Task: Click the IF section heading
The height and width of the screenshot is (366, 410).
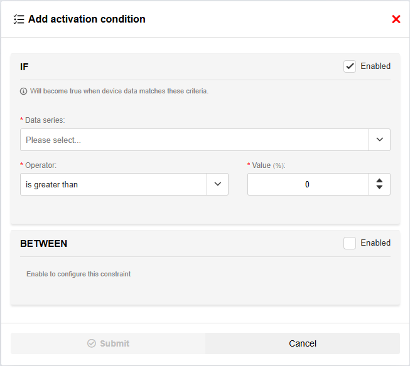Action: click(x=24, y=66)
